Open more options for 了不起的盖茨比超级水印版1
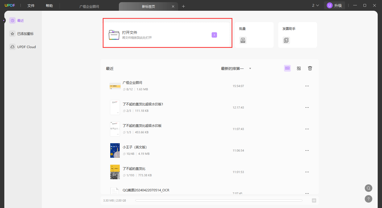This screenshot has width=382, height=208. (307, 107)
